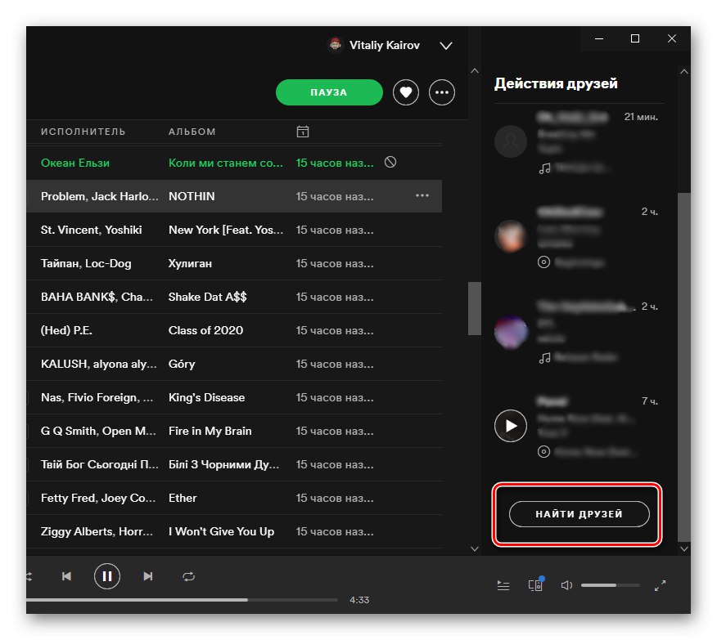
Task: Like the playlist with the heart icon
Action: point(406,92)
